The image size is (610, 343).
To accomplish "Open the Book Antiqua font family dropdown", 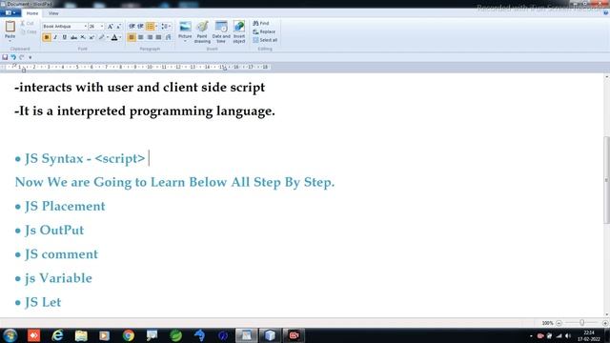I will point(85,26).
